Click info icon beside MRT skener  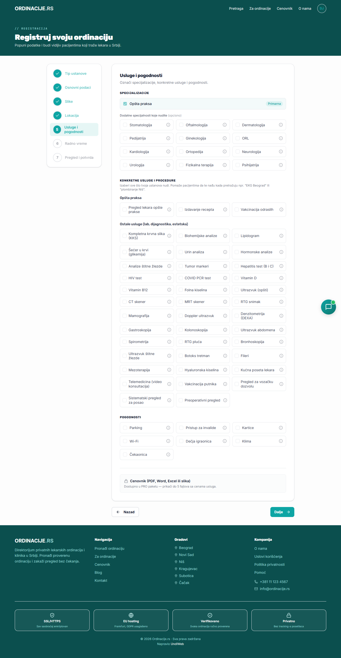click(225, 302)
